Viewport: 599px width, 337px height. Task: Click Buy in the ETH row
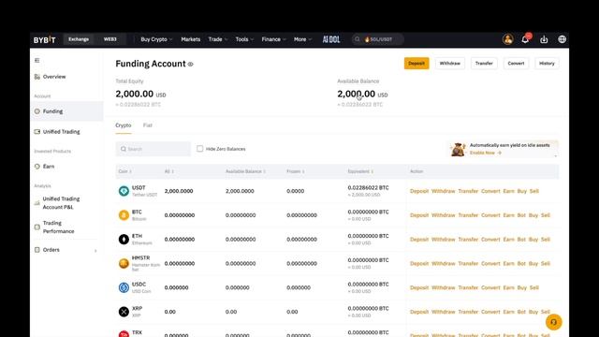pos(533,240)
